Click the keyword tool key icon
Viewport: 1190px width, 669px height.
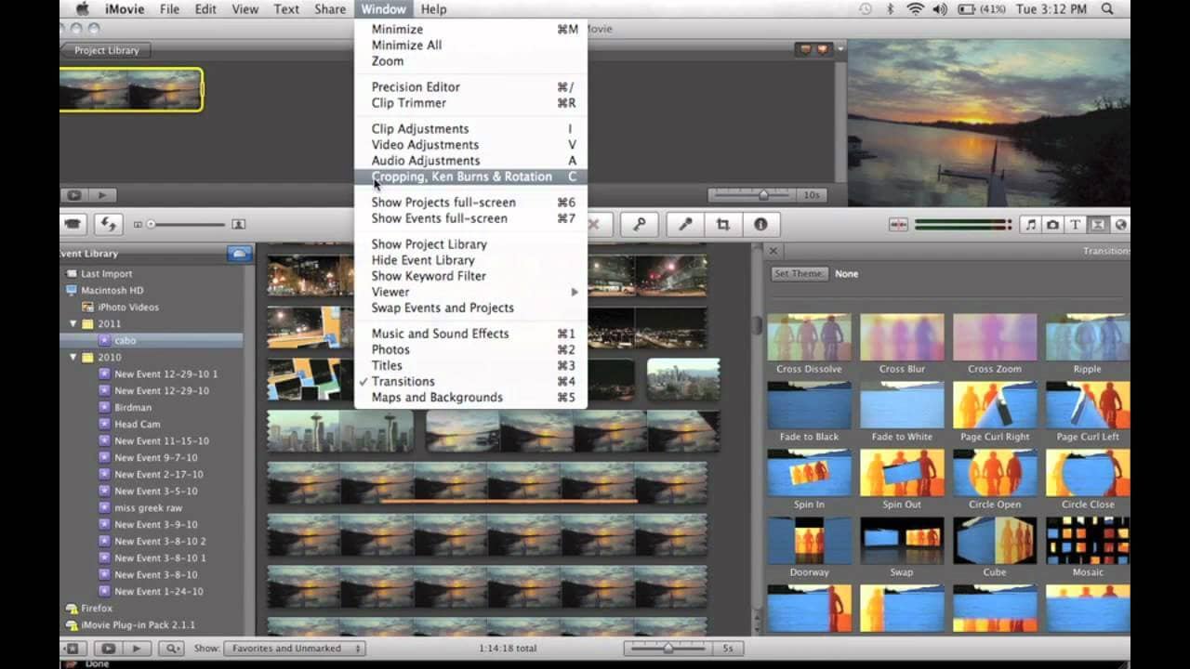[640, 224]
